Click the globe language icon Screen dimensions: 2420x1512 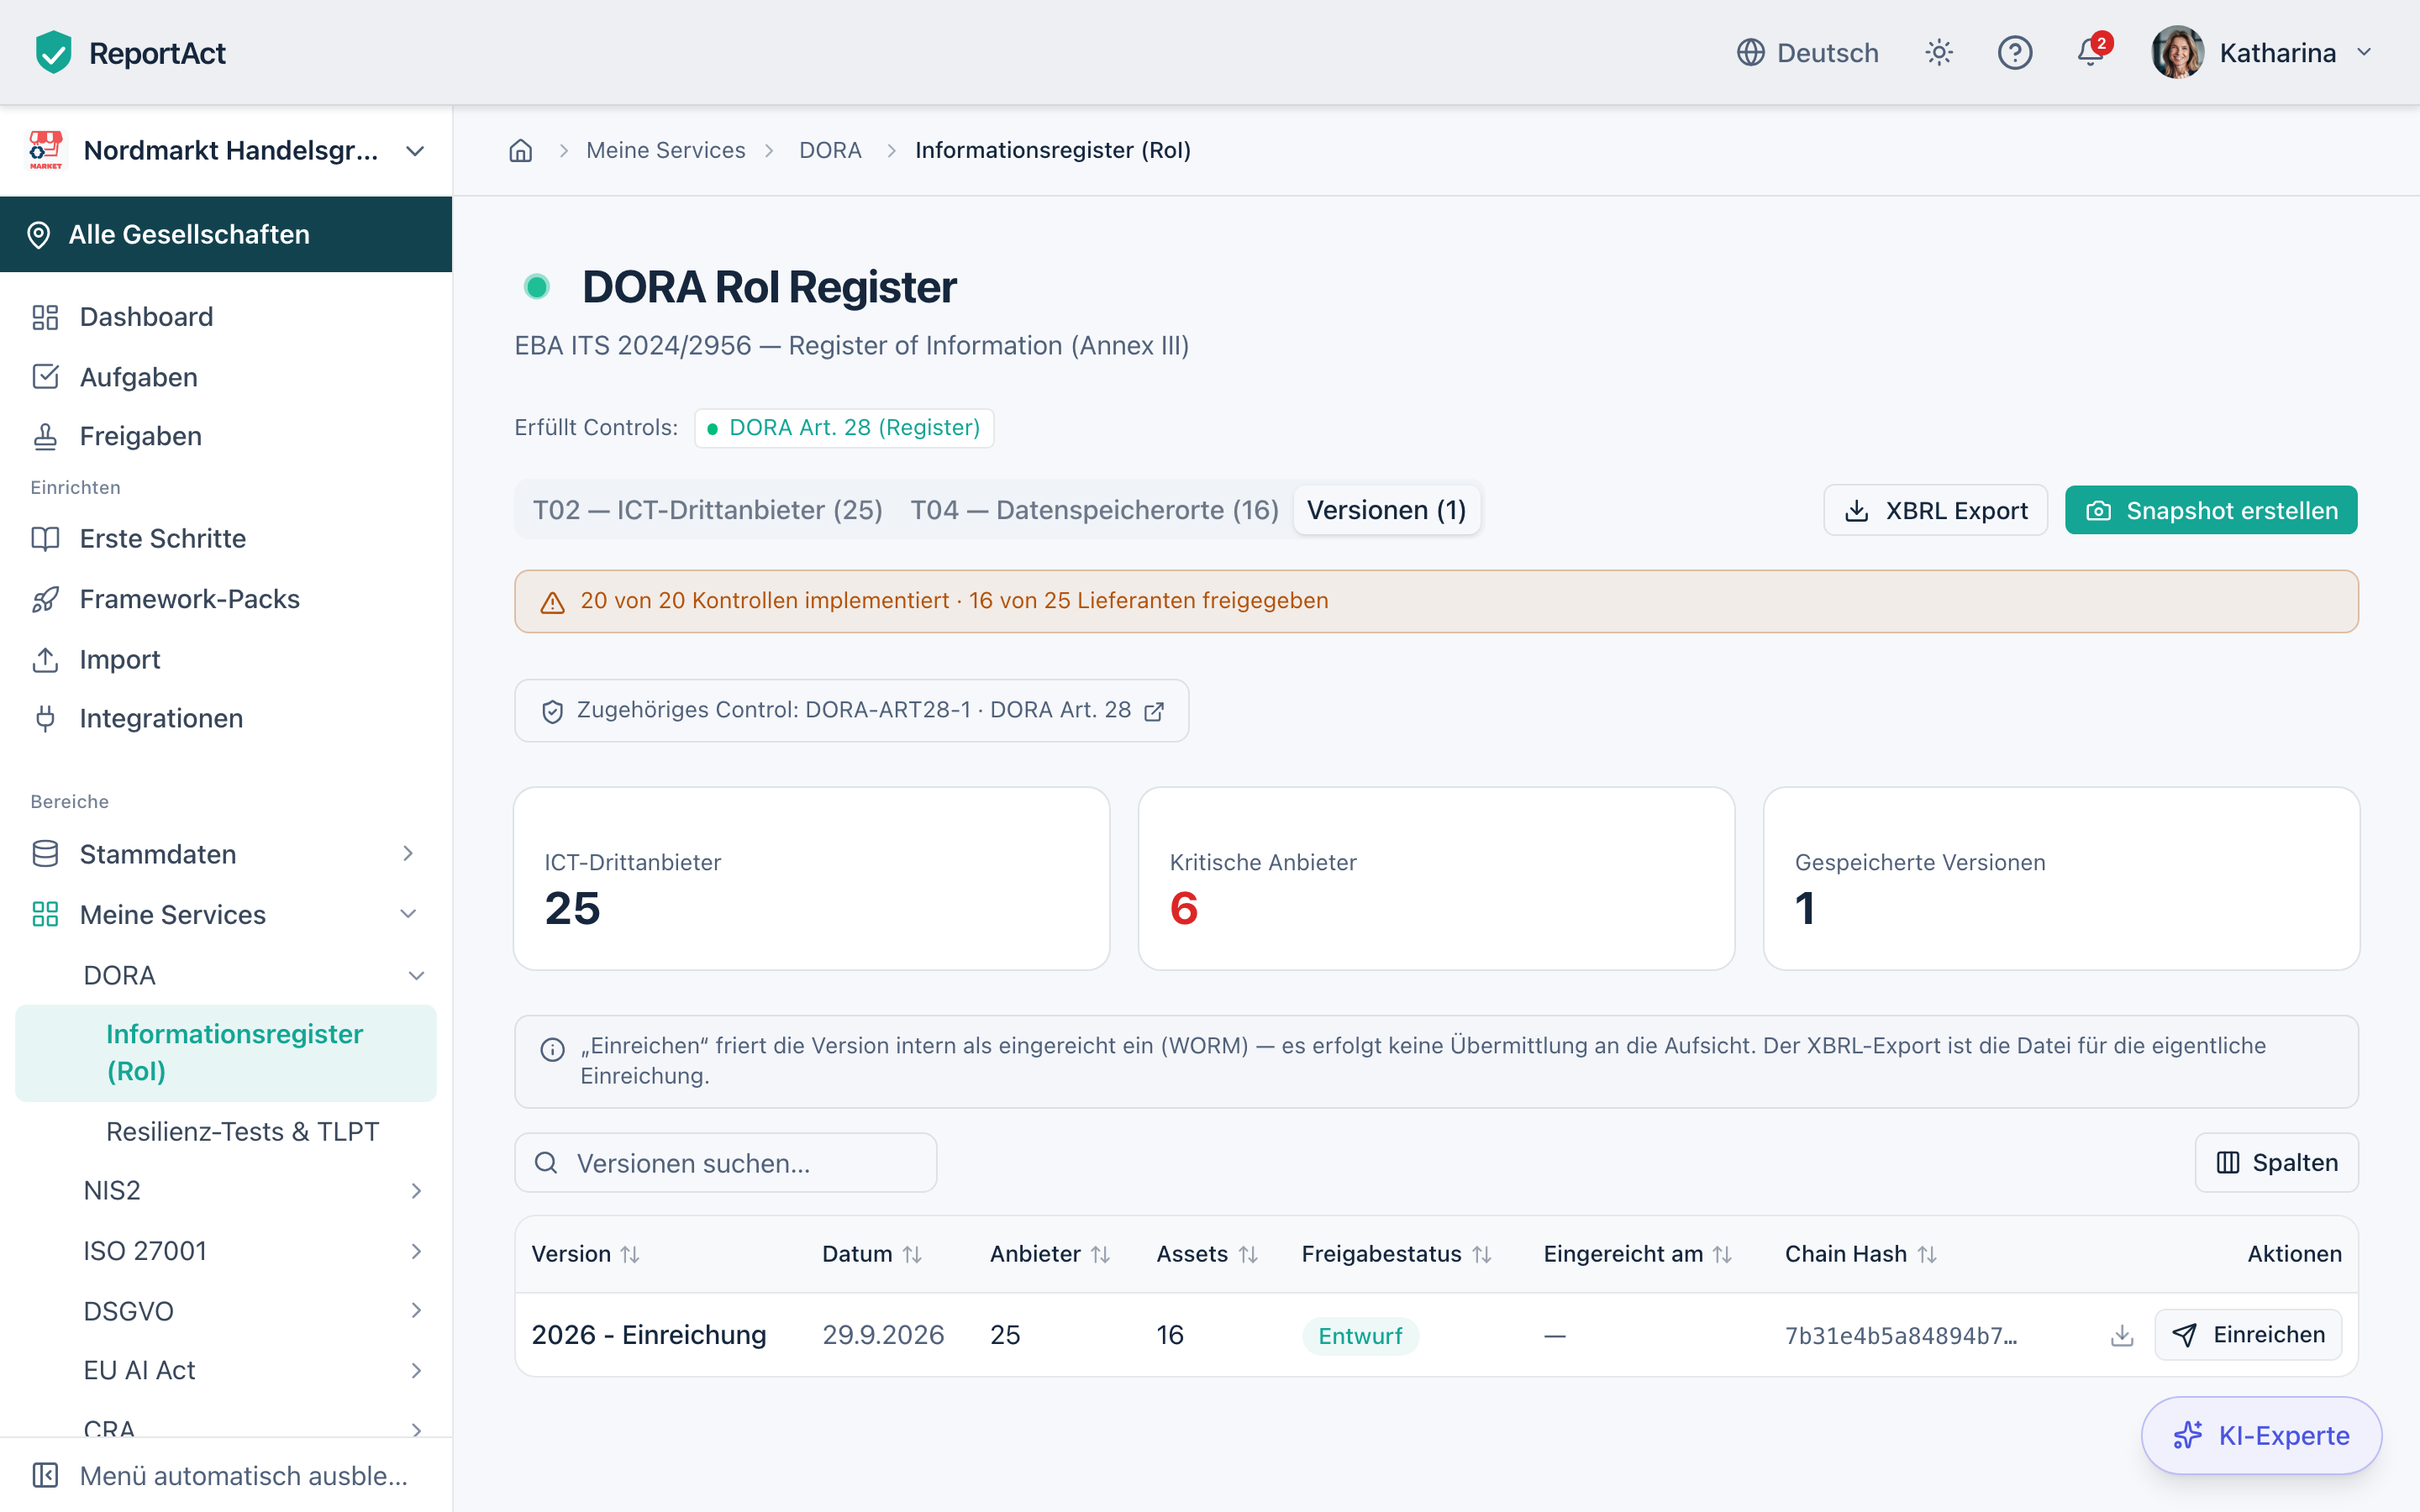1750,52
